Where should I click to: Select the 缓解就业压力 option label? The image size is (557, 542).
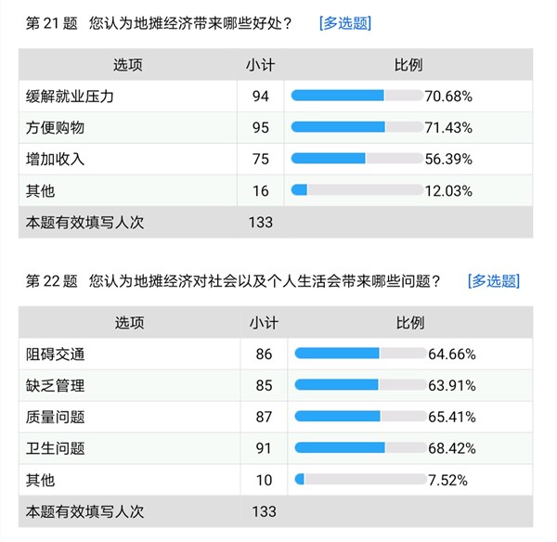[70, 96]
